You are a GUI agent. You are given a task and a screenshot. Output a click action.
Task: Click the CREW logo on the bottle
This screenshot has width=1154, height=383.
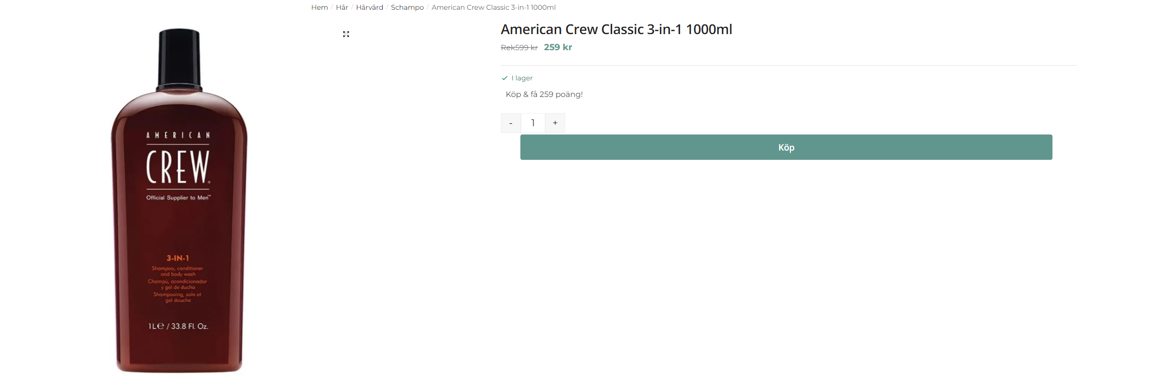click(x=178, y=166)
